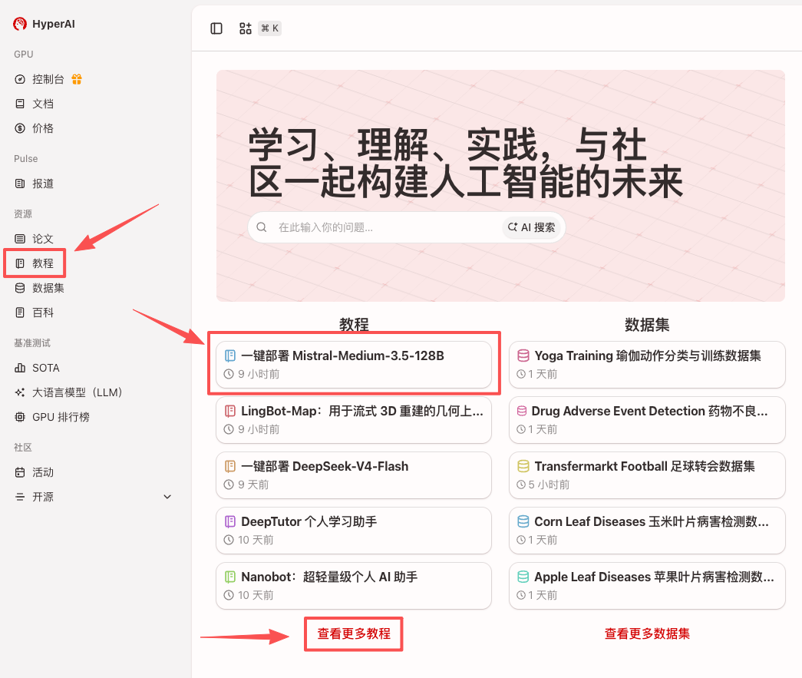This screenshot has width=802, height=678.
Task: Click orange book icon of DeepSeek-V4-Flash
Action: 230,466
